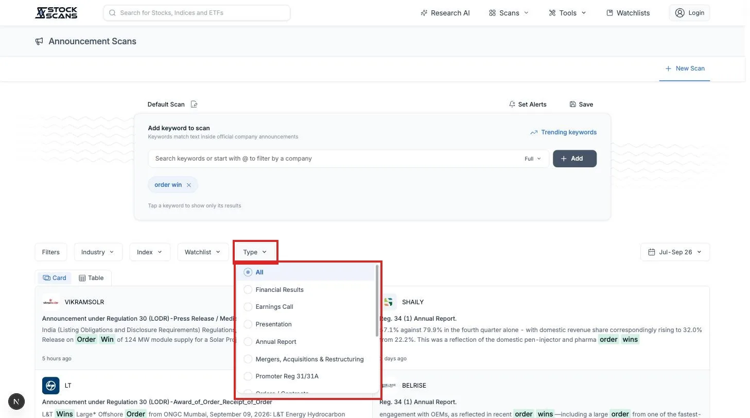Screen dimensions: 750x418
Task: Click the LT company logo
Action: [x=51, y=386]
